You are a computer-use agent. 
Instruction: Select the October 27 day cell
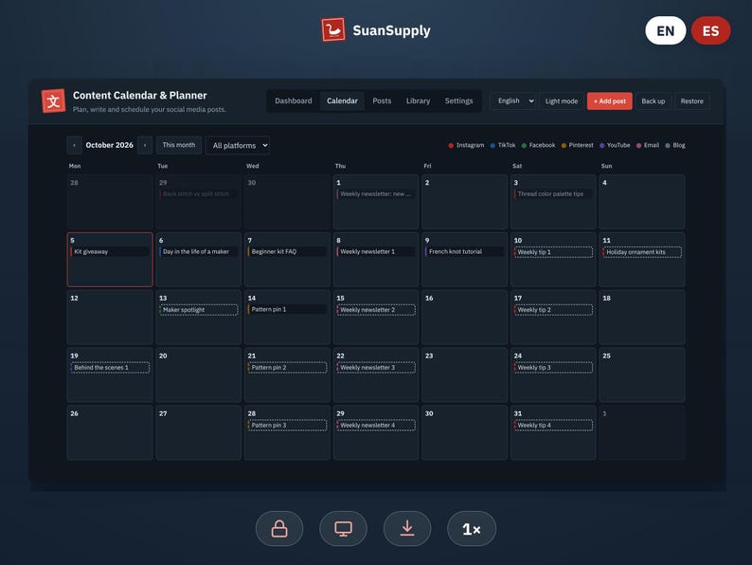click(199, 432)
